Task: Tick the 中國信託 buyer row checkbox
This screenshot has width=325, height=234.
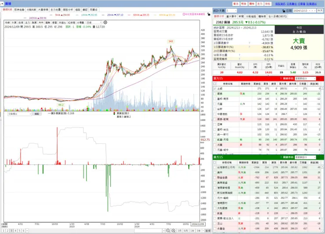Action: [x=215, y=114]
